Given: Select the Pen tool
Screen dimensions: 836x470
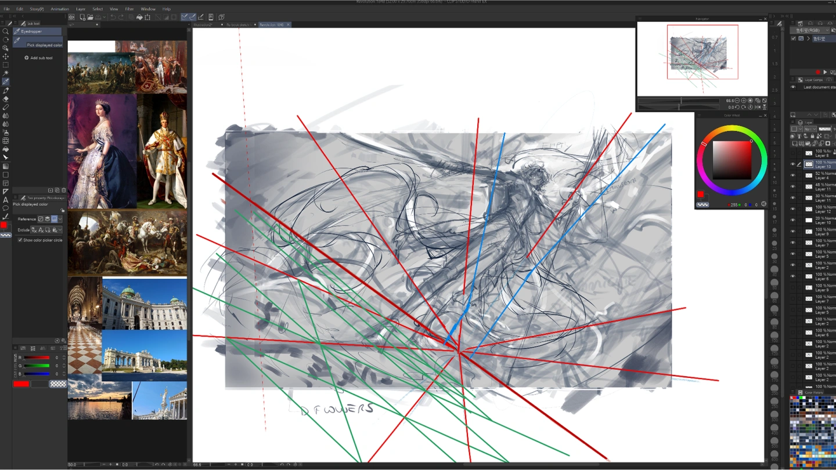Looking at the screenshot, I should (5, 90).
